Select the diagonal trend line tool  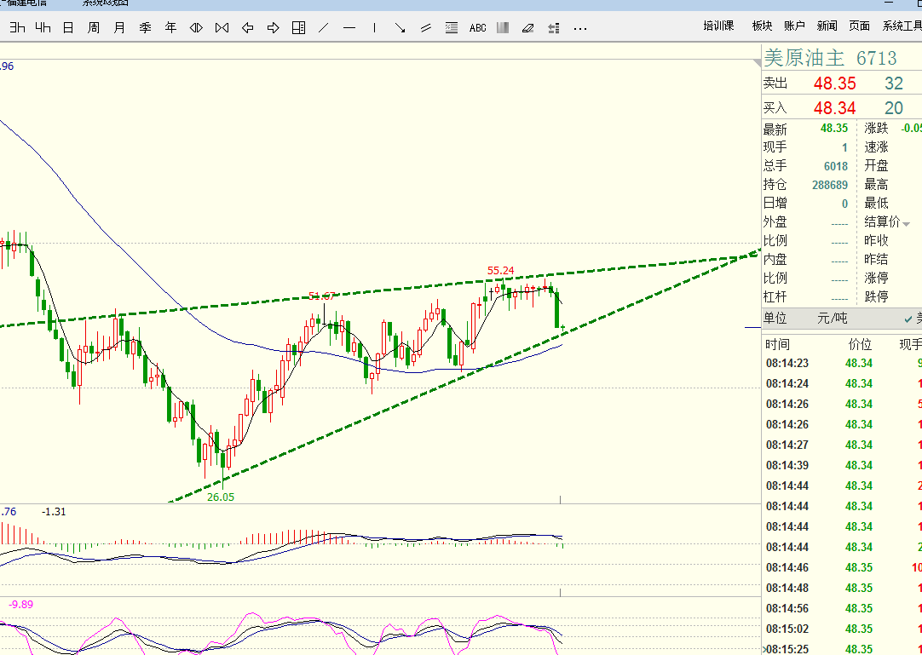(324, 27)
